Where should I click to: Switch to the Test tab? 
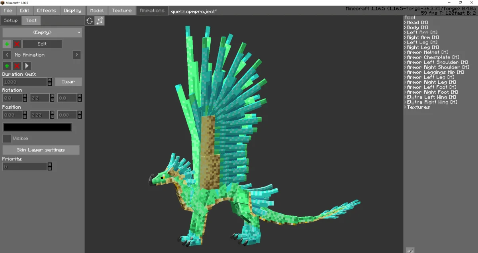coord(31,20)
